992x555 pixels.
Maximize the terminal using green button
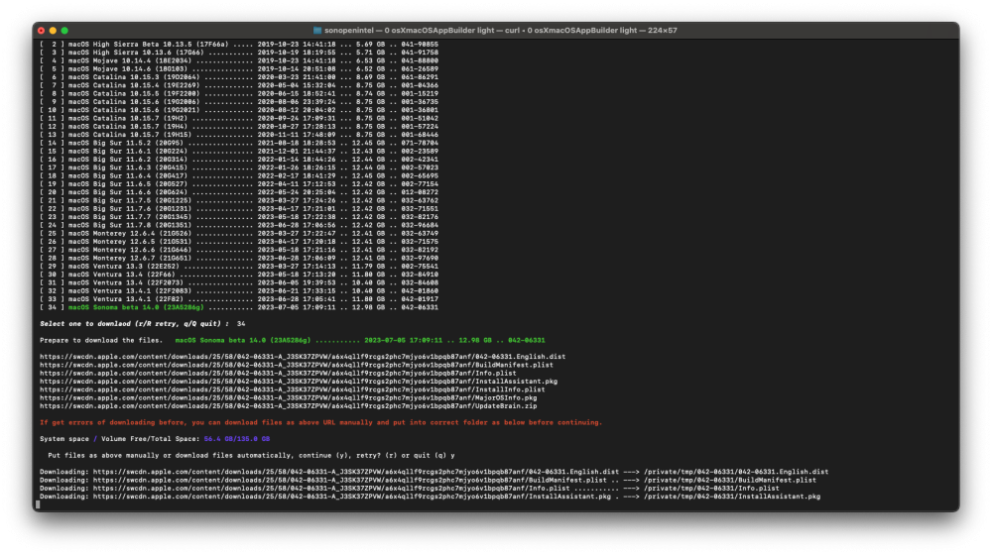(x=64, y=31)
